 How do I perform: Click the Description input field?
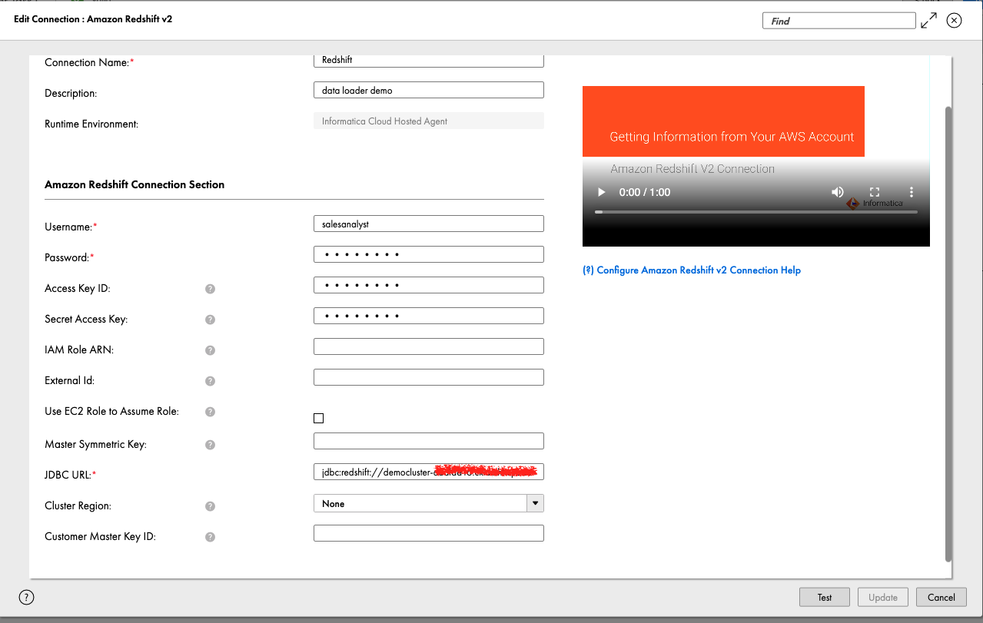pyautogui.click(x=429, y=90)
